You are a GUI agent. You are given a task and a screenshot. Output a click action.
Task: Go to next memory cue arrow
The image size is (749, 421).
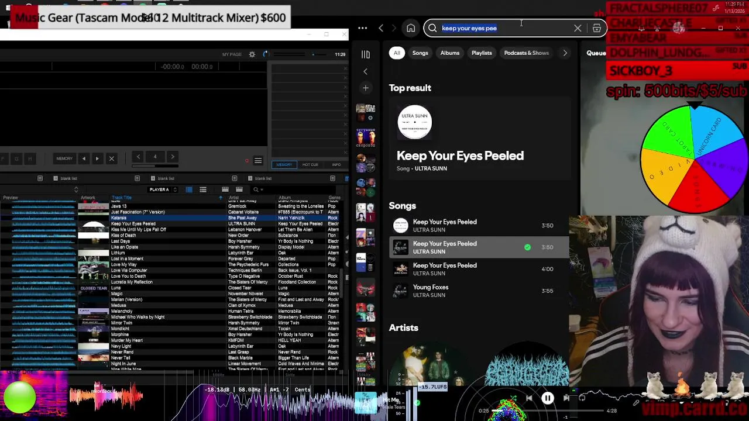97,158
